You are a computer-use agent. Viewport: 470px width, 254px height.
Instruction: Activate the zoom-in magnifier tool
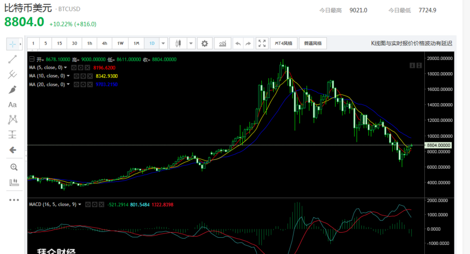pyautogui.click(x=14, y=167)
